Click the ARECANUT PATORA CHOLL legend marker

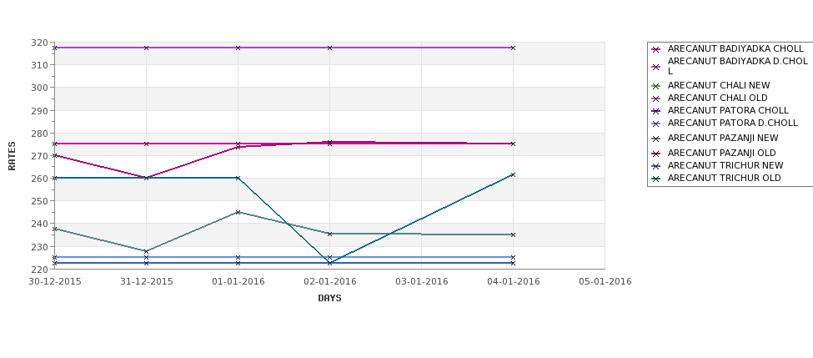[x=655, y=111]
